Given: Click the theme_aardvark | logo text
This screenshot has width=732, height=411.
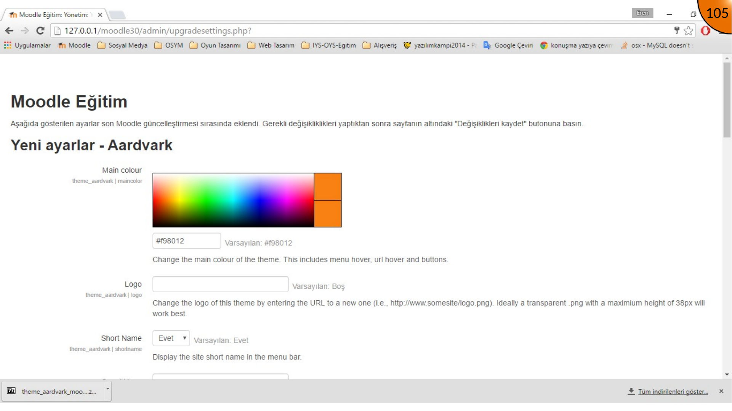Looking at the screenshot, I should pos(114,295).
